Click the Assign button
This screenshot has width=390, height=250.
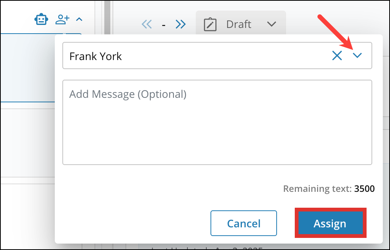coord(330,223)
